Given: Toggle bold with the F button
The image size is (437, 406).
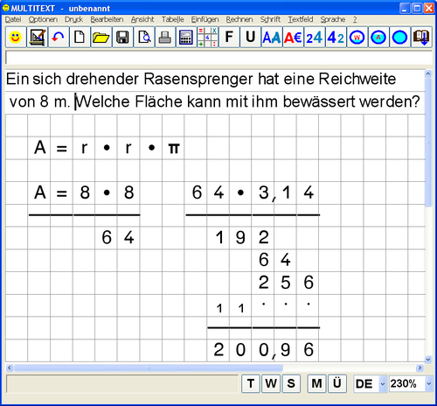Looking at the screenshot, I should click(x=229, y=37).
